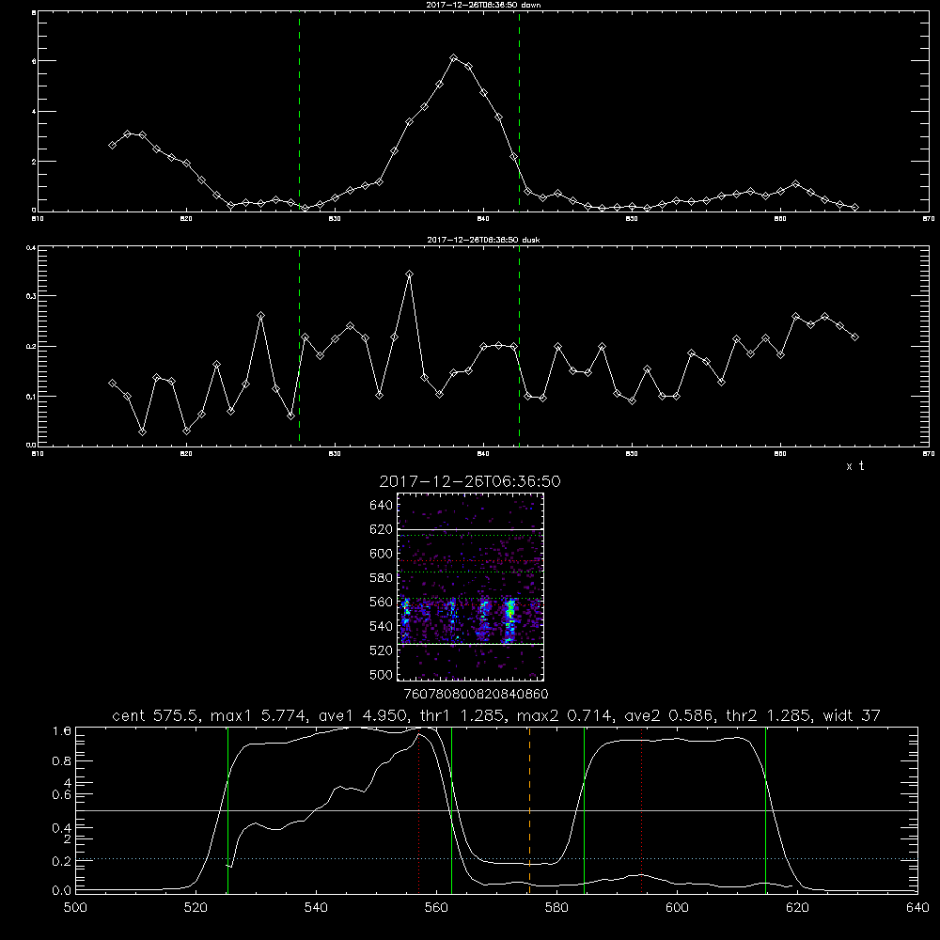Click the green vertical line near 615

point(765,809)
